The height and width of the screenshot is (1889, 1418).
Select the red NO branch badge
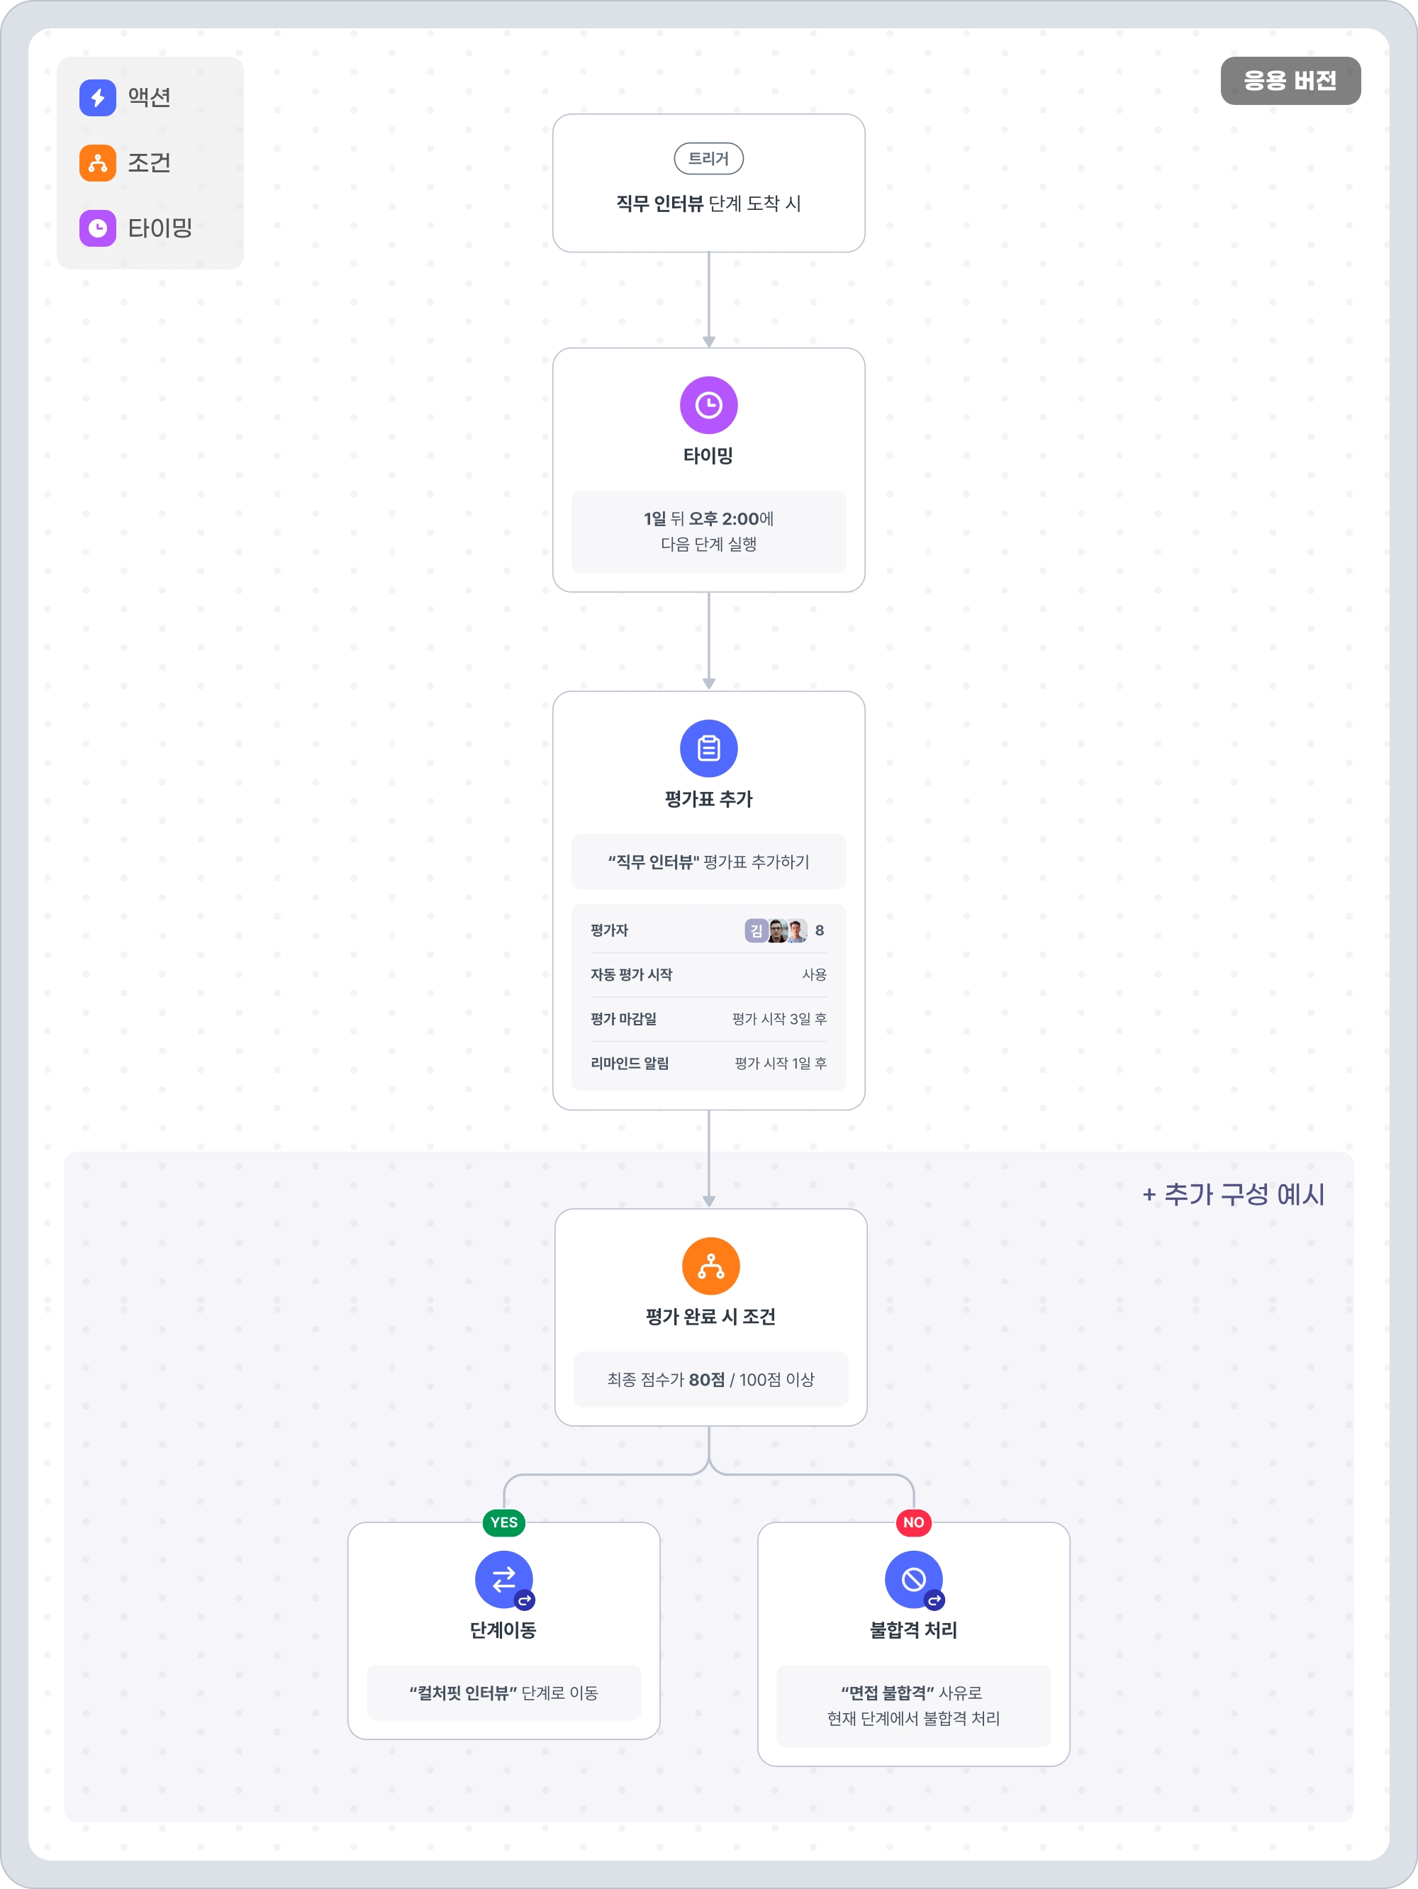913,1522
